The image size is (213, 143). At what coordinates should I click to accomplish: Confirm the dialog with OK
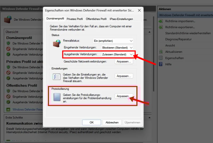click(92, 122)
